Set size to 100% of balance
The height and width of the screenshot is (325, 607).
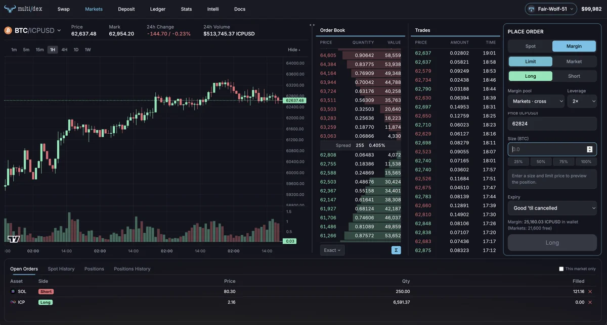coord(586,161)
